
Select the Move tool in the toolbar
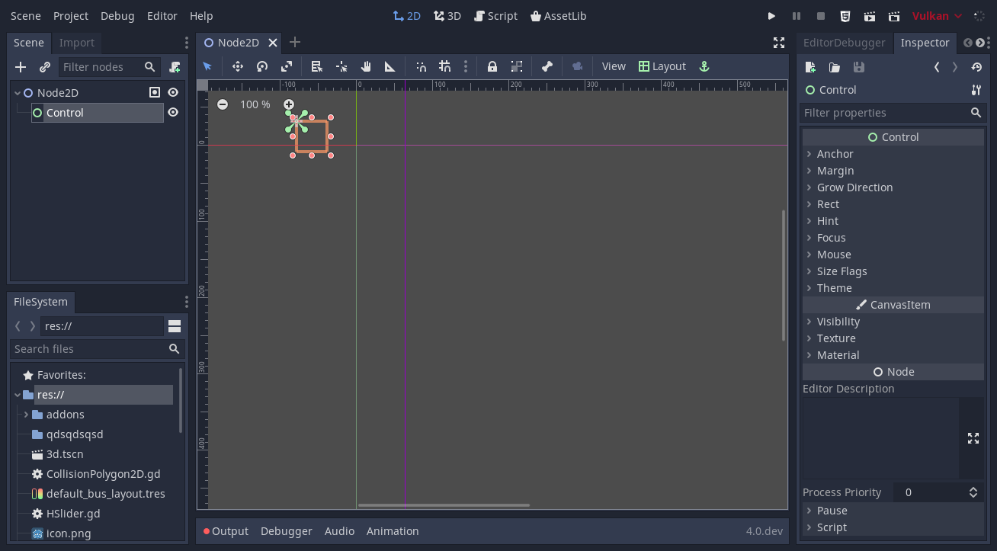[237, 67]
